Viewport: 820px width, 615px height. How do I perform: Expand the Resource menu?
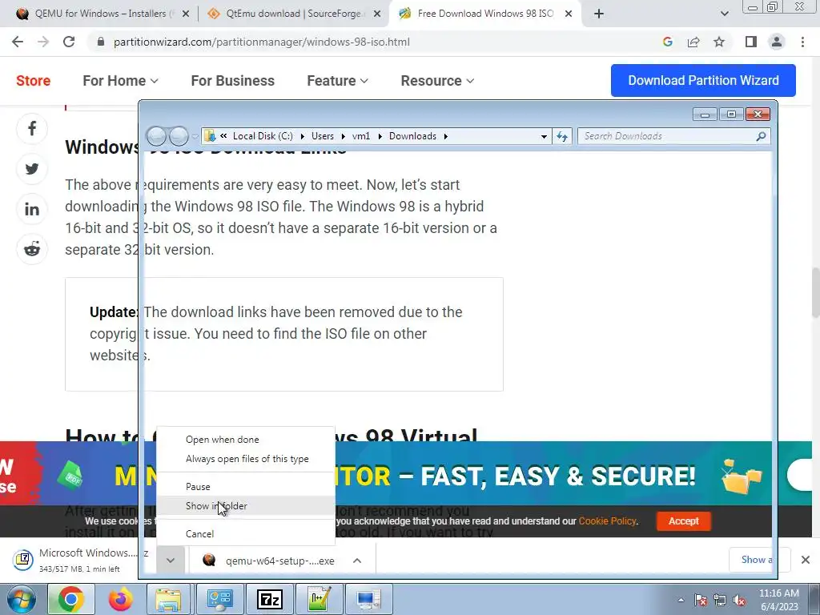(x=437, y=81)
